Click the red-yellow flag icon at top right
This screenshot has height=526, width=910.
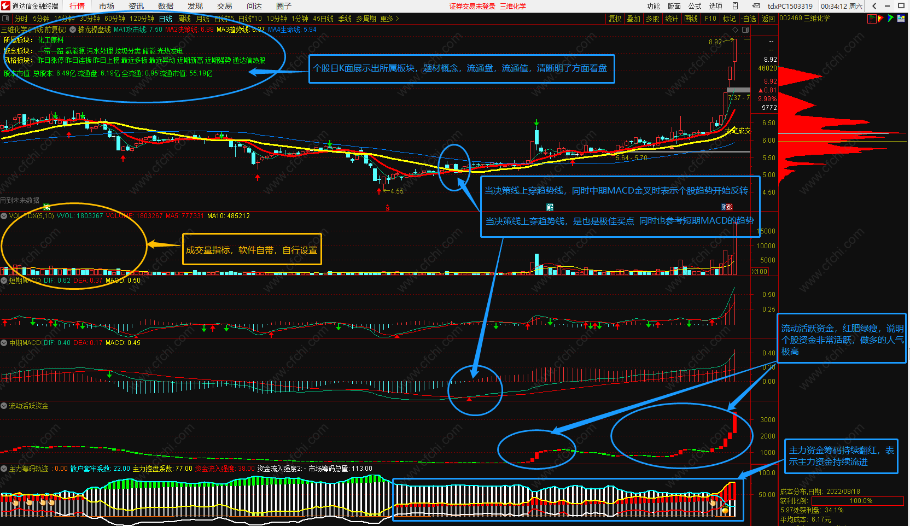(881, 19)
